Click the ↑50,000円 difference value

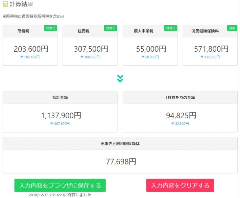(150, 57)
